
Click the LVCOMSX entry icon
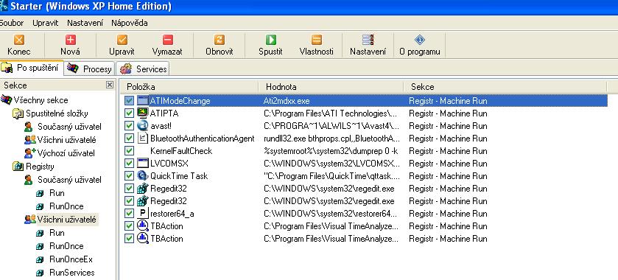point(142,164)
